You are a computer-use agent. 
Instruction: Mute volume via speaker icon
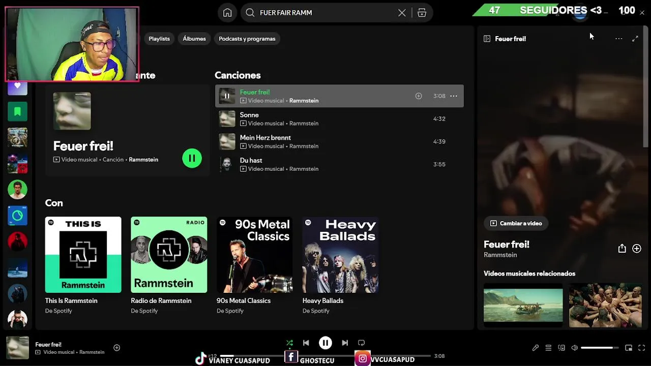574,348
